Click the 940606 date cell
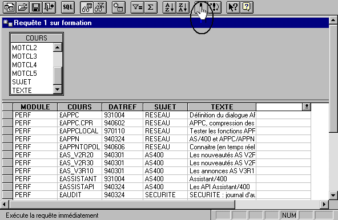Screen dimensions: 338x220 [x=122, y=147]
